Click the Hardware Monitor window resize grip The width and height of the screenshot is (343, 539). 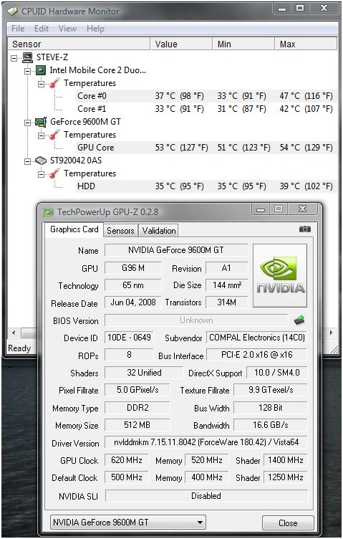334,350
